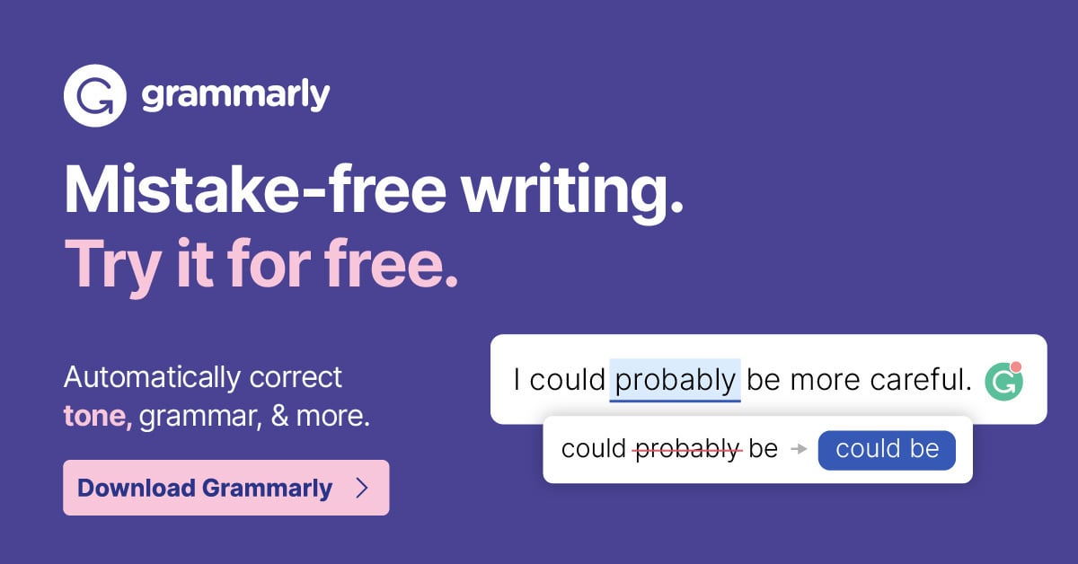The height and width of the screenshot is (564, 1078).
Task: Click the red notification dot on G badge
Action: [x=1016, y=367]
